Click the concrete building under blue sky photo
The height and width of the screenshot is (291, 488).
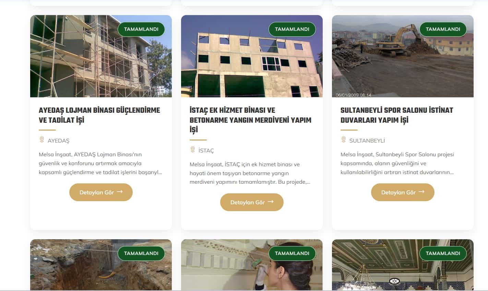pyautogui.click(x=252, y=56)
